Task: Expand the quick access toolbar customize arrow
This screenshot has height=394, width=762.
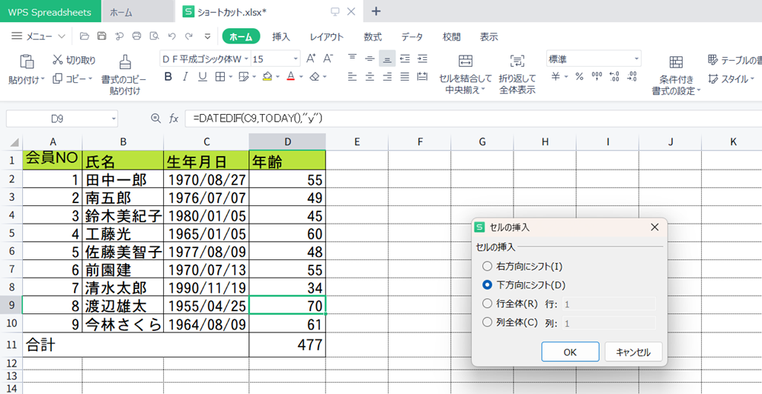Action: [207, 37]
